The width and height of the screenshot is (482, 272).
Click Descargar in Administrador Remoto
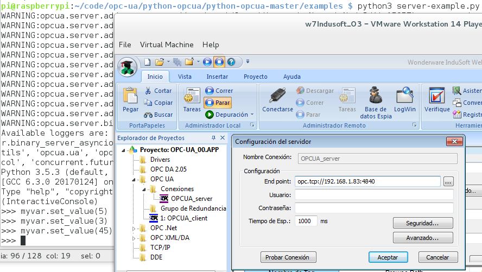pos(315,91)
